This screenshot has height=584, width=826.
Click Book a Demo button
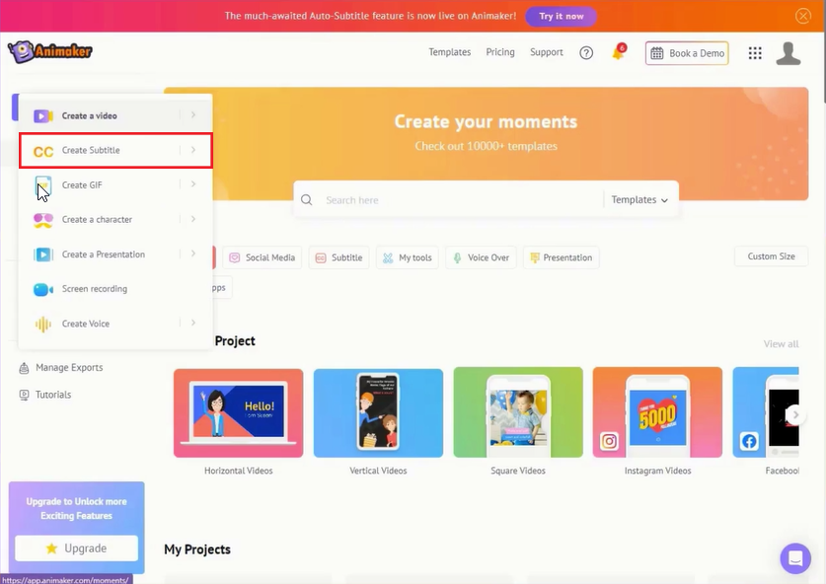[x=687, y=53]
